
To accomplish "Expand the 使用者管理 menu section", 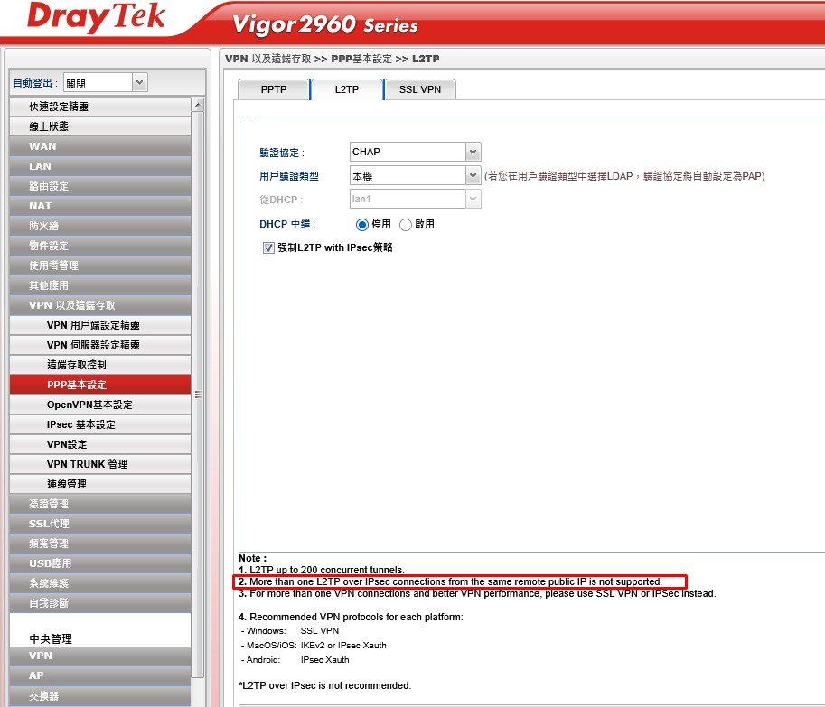I will [100, 266].
